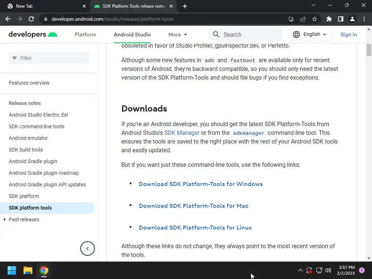Click the search magnifier icon
Screen dimensions: 372x279
tap(216, 35)
